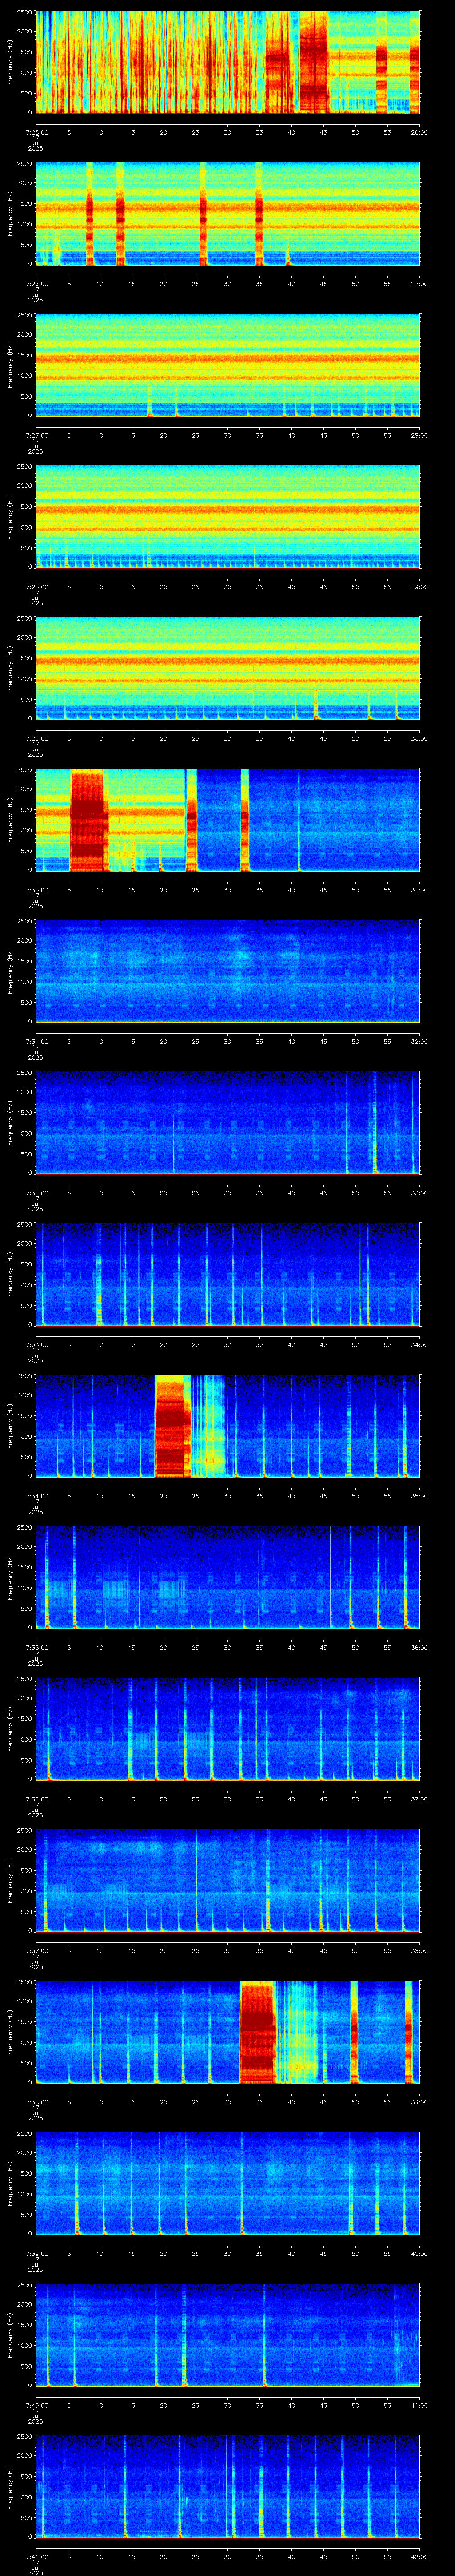
Task: Click the spectrogram panel starting at 7:34:00
Action: (x=227, y=1425)
